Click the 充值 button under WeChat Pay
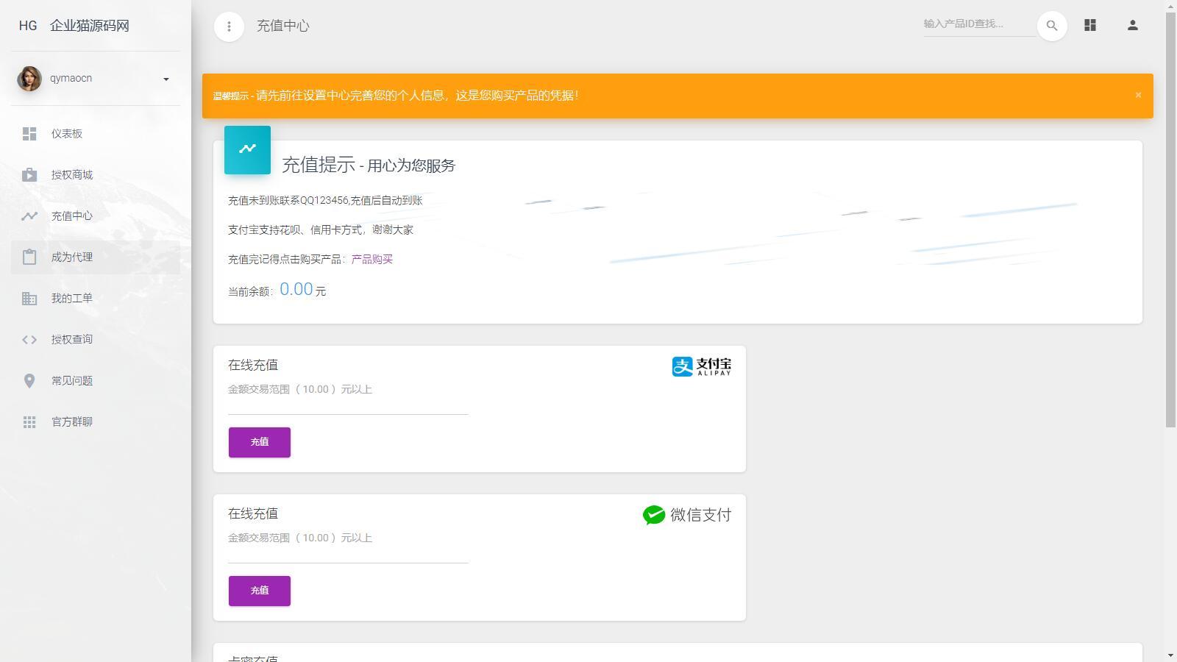This screenshot has height=662, width=1177. coord(260,591)
